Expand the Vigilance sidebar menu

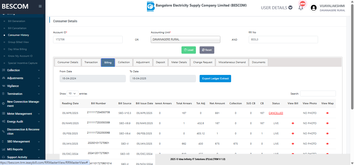point(21,86)
